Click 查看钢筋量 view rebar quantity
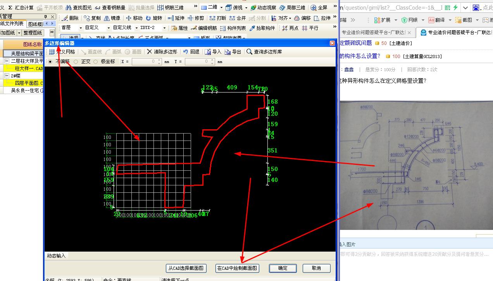The height and width of the screenshot is (281, 493). pos(110,7)
